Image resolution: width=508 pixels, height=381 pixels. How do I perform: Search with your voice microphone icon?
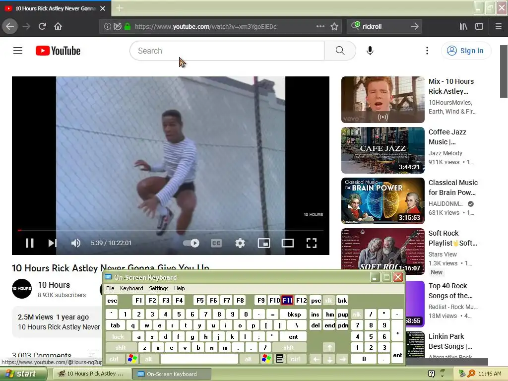click(x=370, y=51)
